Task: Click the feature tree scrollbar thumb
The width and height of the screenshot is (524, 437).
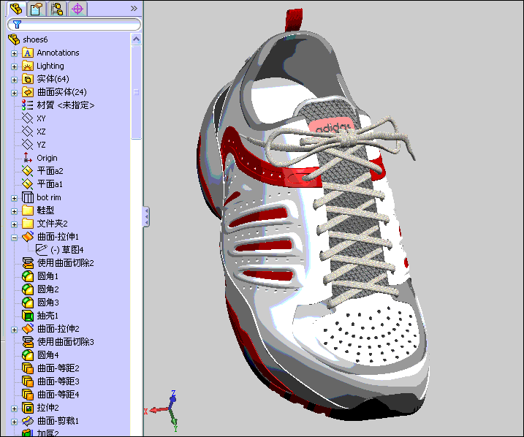Action: (x=136, y=92)
